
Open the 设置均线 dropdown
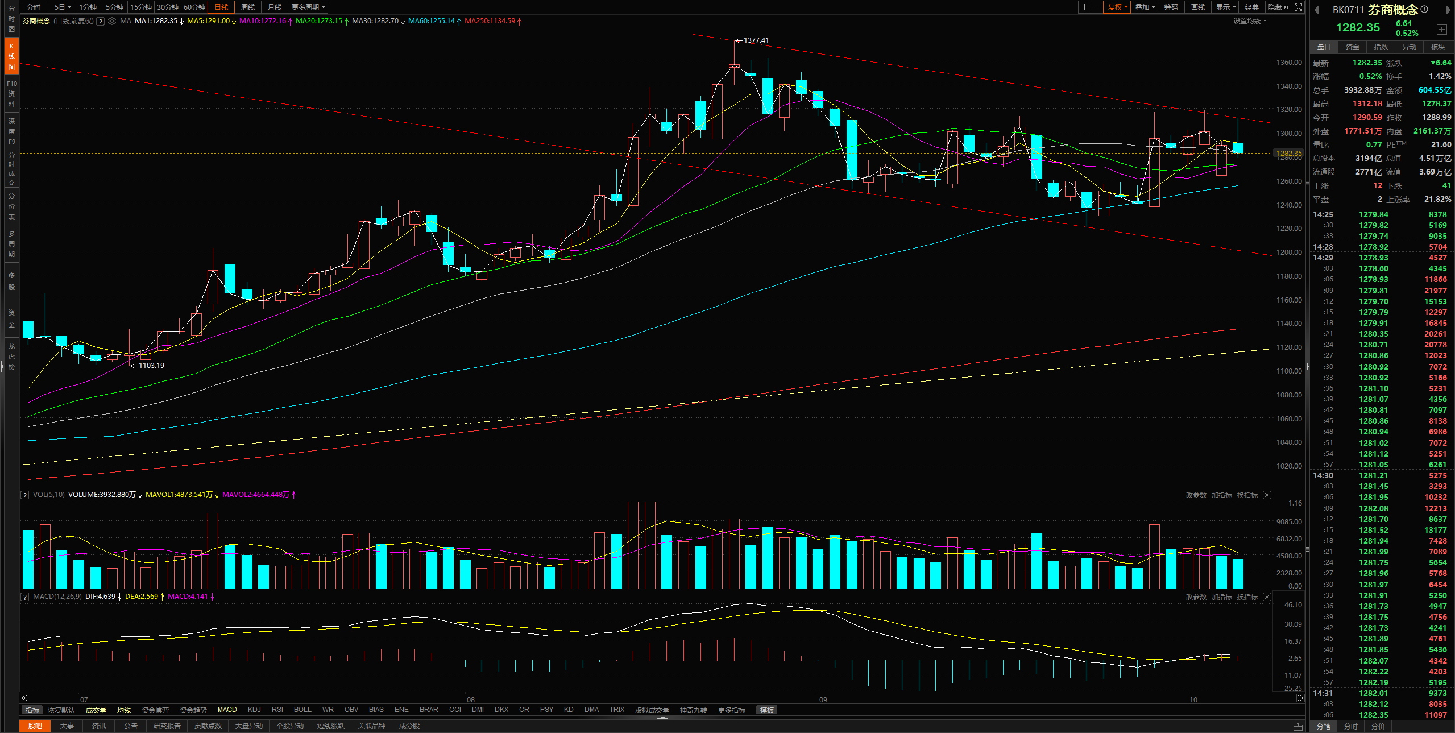point(1249,21)
